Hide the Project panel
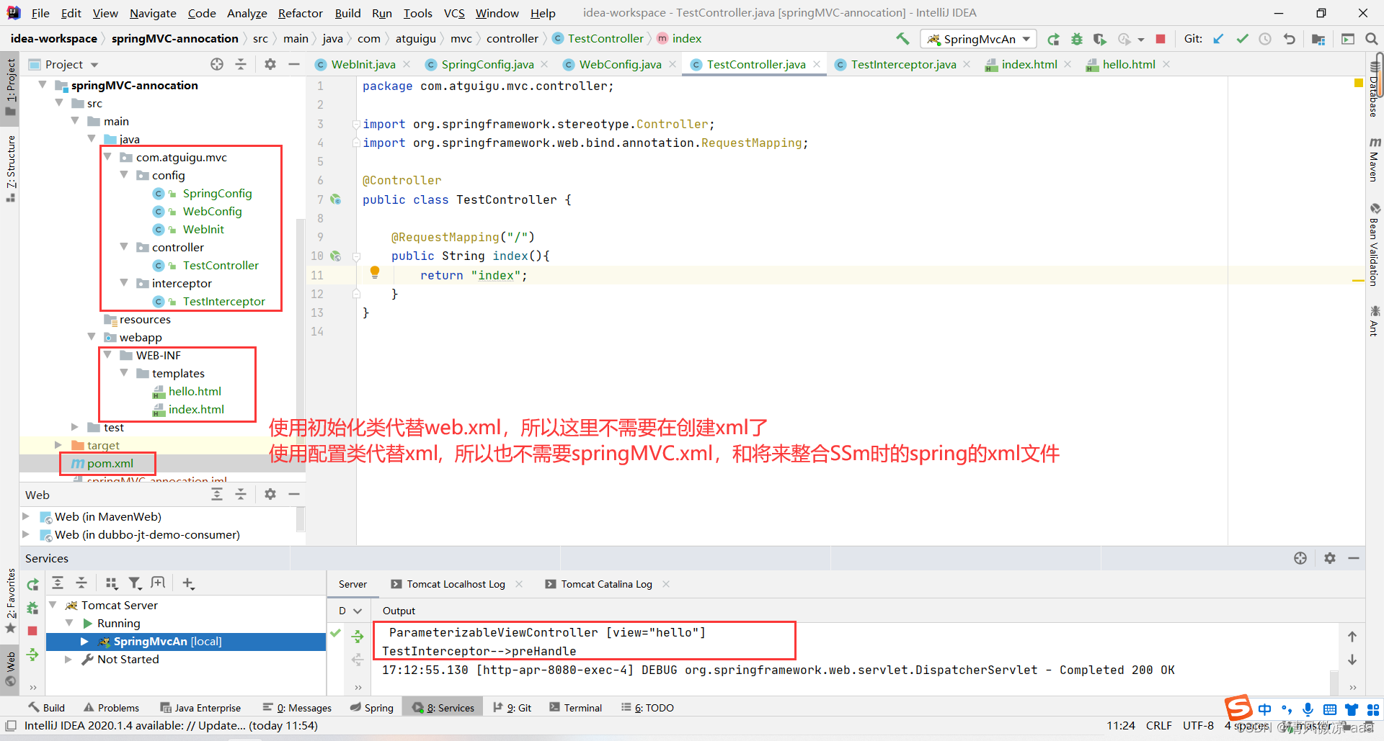This screenshot has width=1384, height=741. [294, 64]
